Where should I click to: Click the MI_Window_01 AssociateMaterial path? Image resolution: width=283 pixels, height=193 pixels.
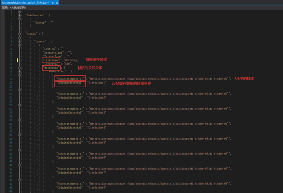[x=159, y=79]
